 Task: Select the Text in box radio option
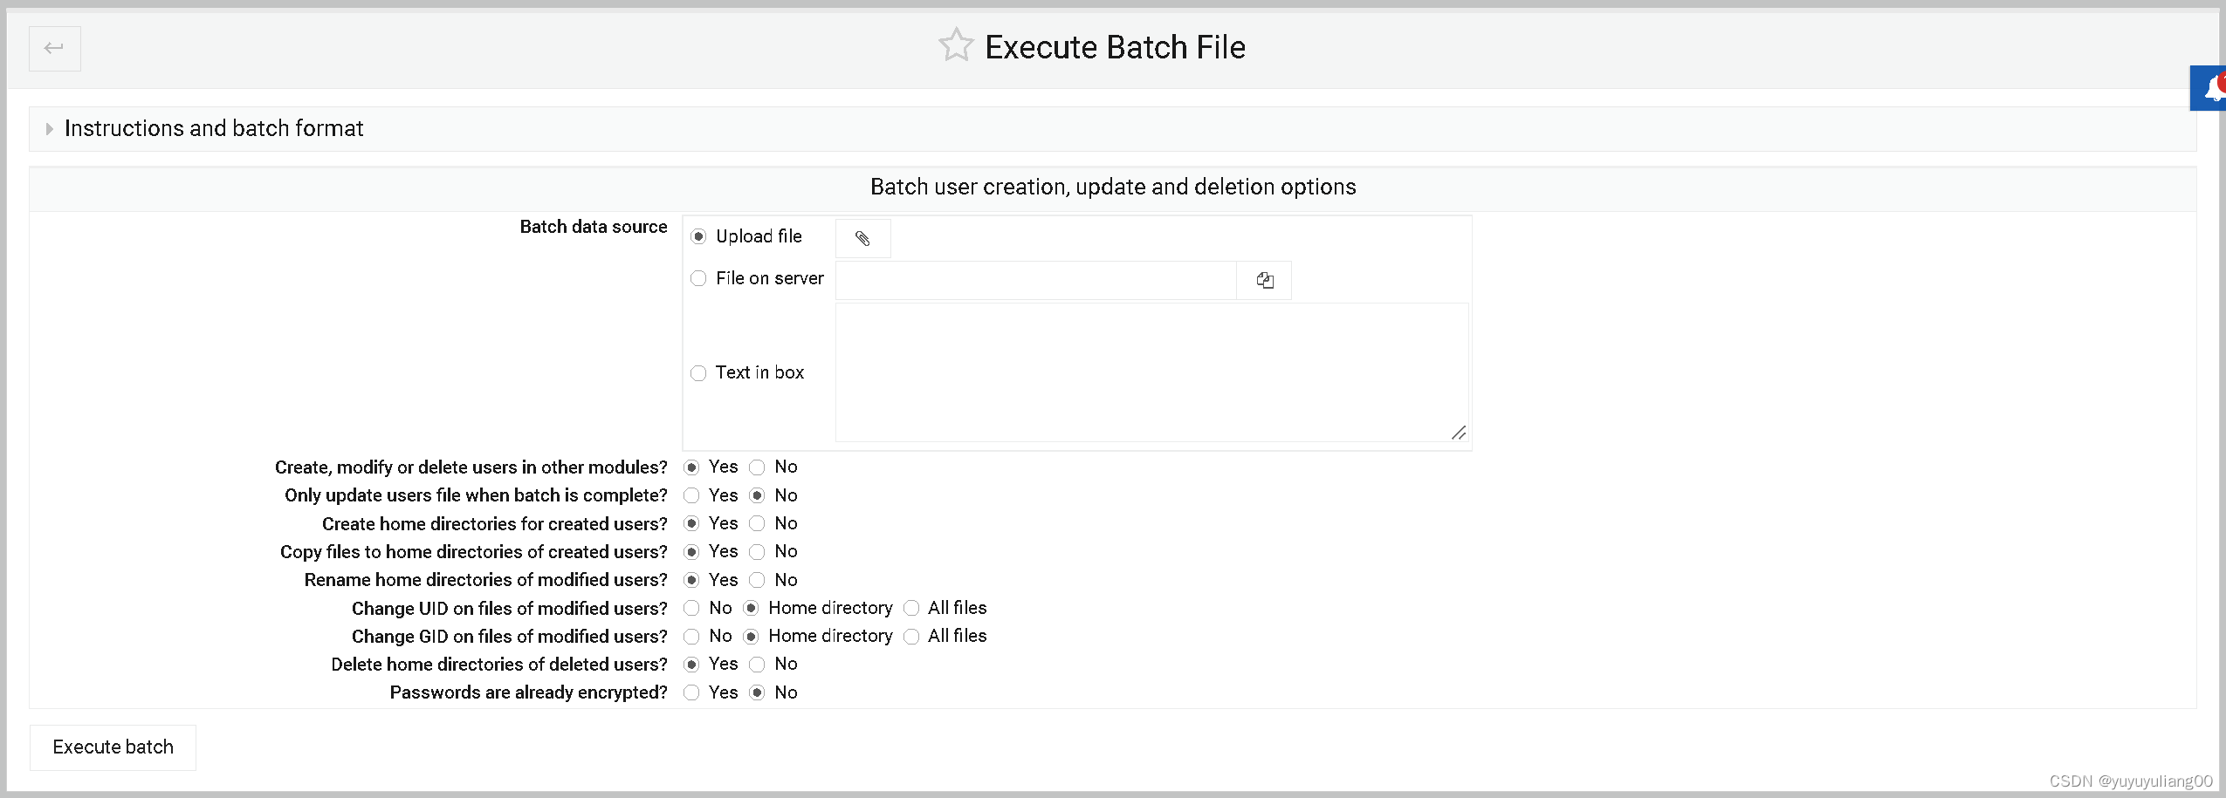tap(698, 373)
